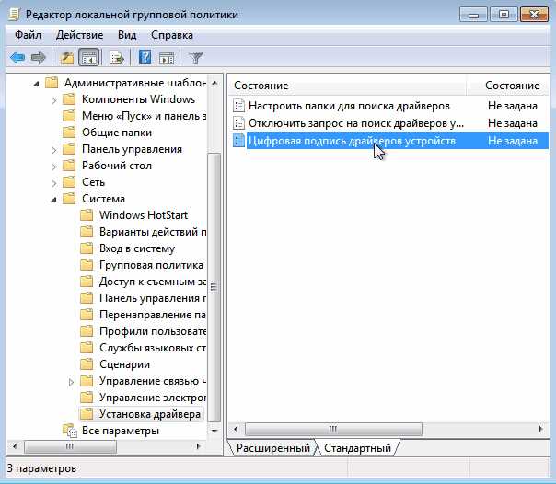The image size is (556, 484).
Task: Click the Group Policy Editor title bar icon
Action: pyautogui.click(x=14, y=15)
